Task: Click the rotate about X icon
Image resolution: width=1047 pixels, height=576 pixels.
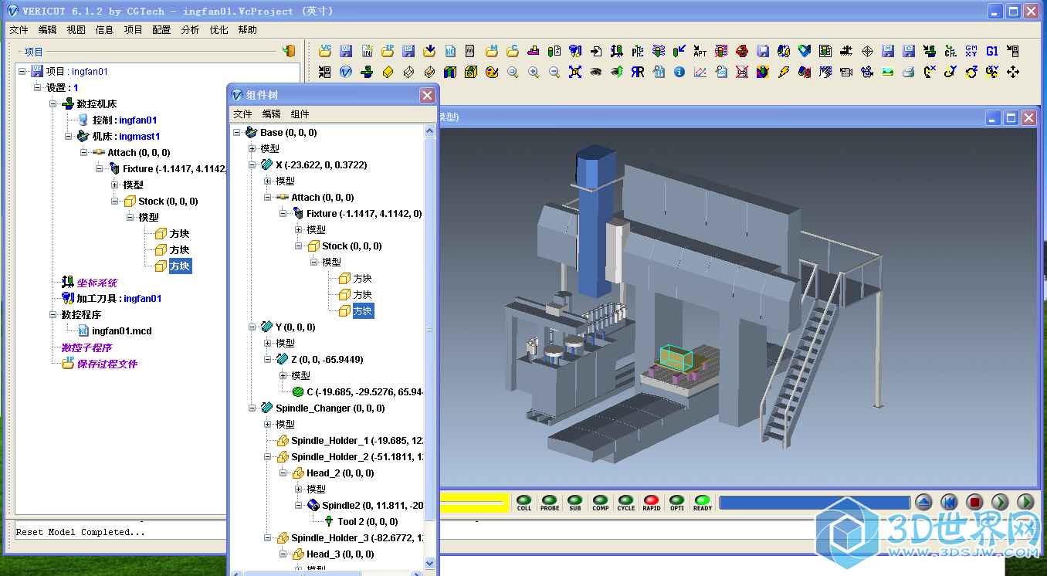Action: pyautogui.click(x=930, y=72)
